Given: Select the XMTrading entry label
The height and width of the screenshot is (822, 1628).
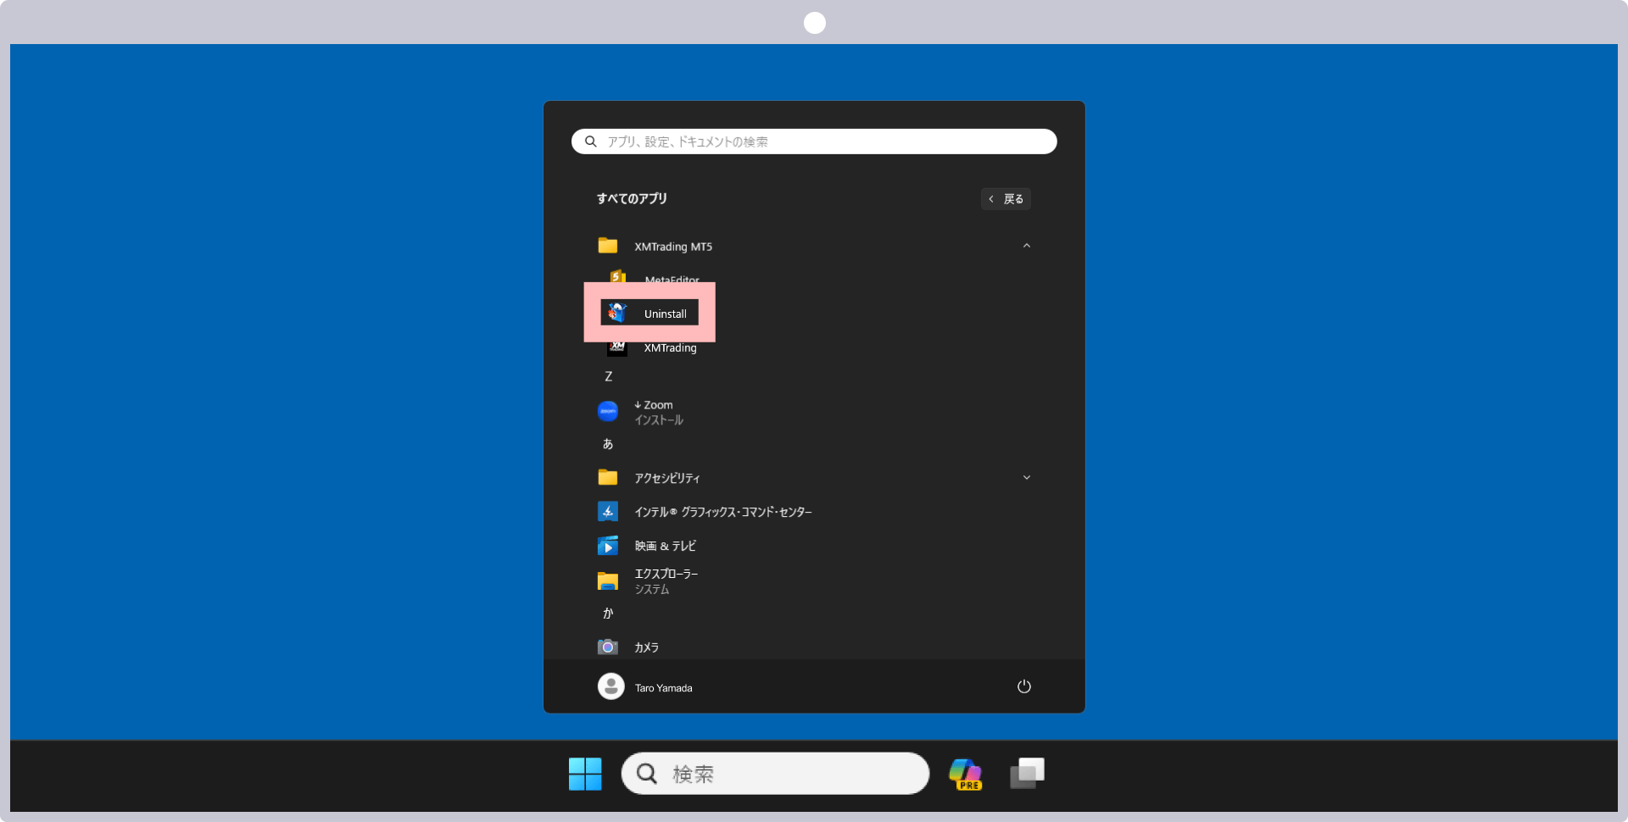Looking at the screenshot, I should click(x=670, y=348).
